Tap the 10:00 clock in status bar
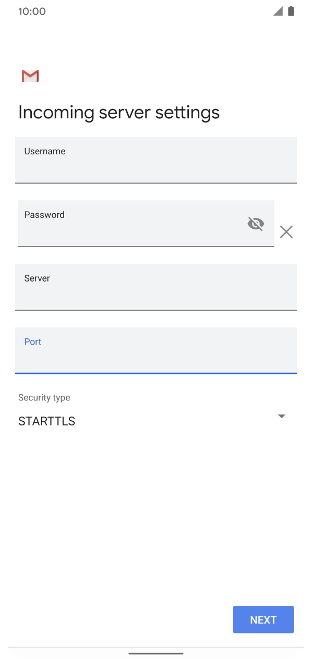 [32, 11]
